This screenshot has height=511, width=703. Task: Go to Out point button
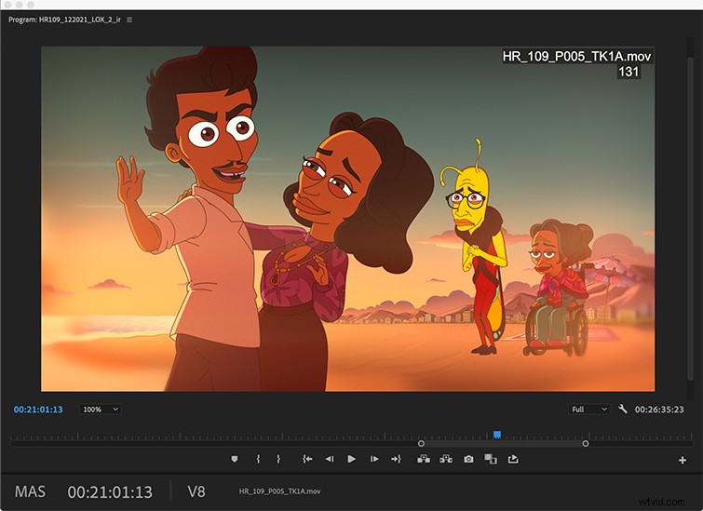(396, 459)
